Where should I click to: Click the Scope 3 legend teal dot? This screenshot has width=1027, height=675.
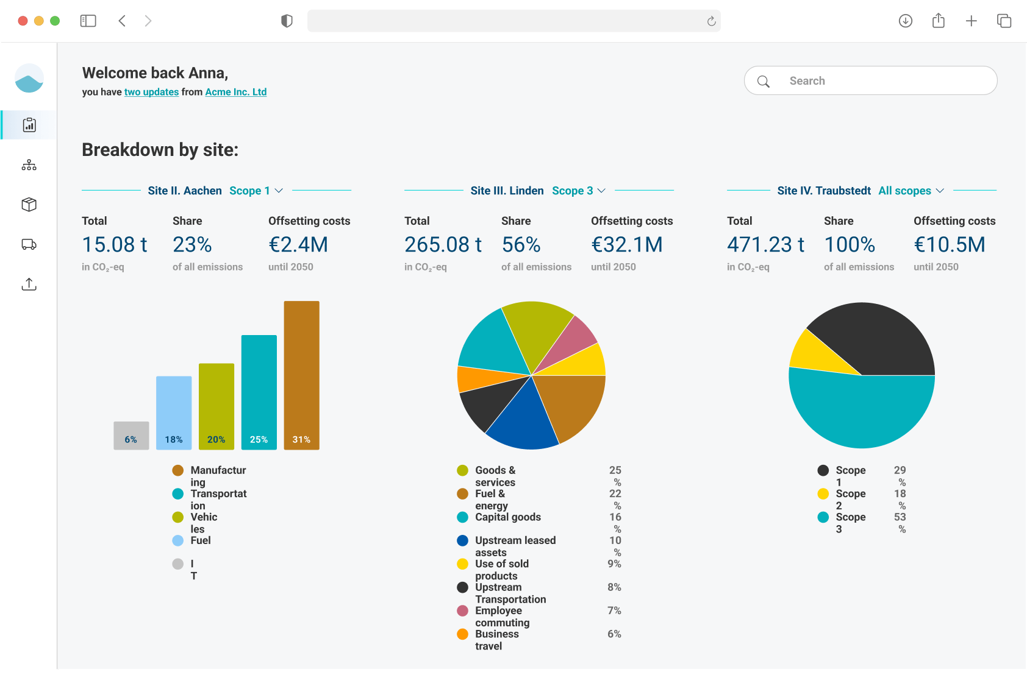point(823,517)
